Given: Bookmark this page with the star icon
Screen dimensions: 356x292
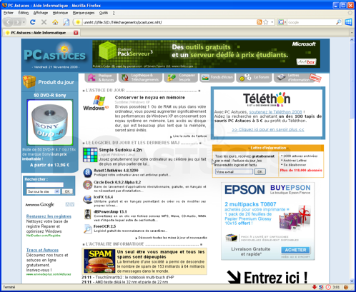Looking at the screenshot, I should tap(266, 22).
